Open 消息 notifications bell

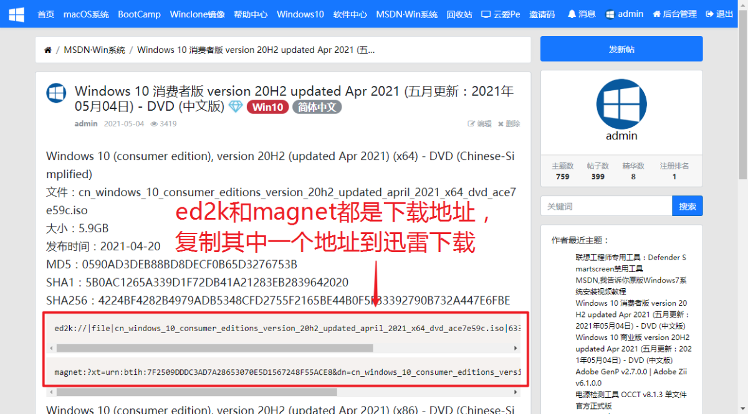pyautogui.click(x=581, y=14)
